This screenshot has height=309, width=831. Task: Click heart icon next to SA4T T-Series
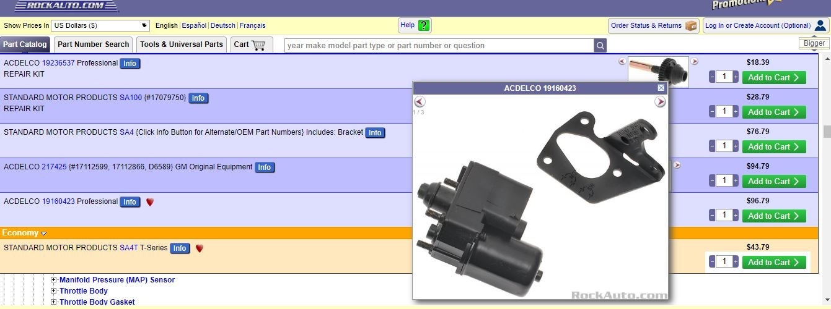coord(200,248)
